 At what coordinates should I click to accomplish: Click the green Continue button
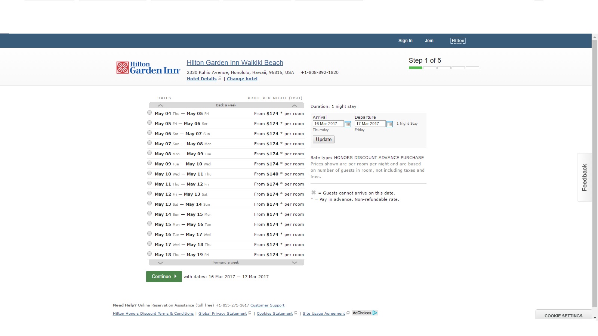click(x=164, y=277)
